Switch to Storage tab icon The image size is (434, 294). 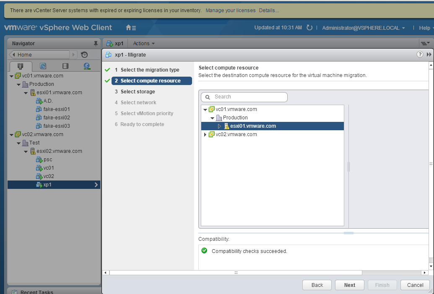click(65, 66)
